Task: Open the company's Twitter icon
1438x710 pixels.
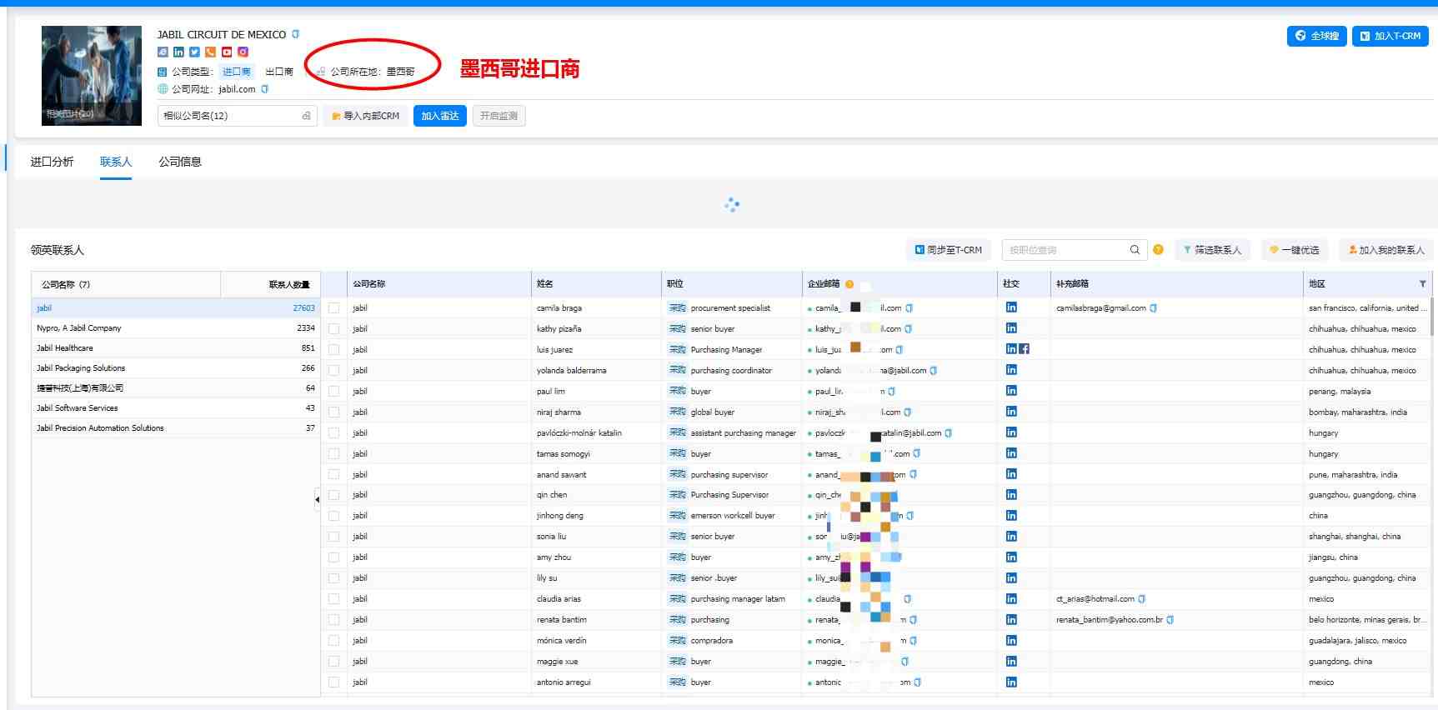Action: coord(194,52)
